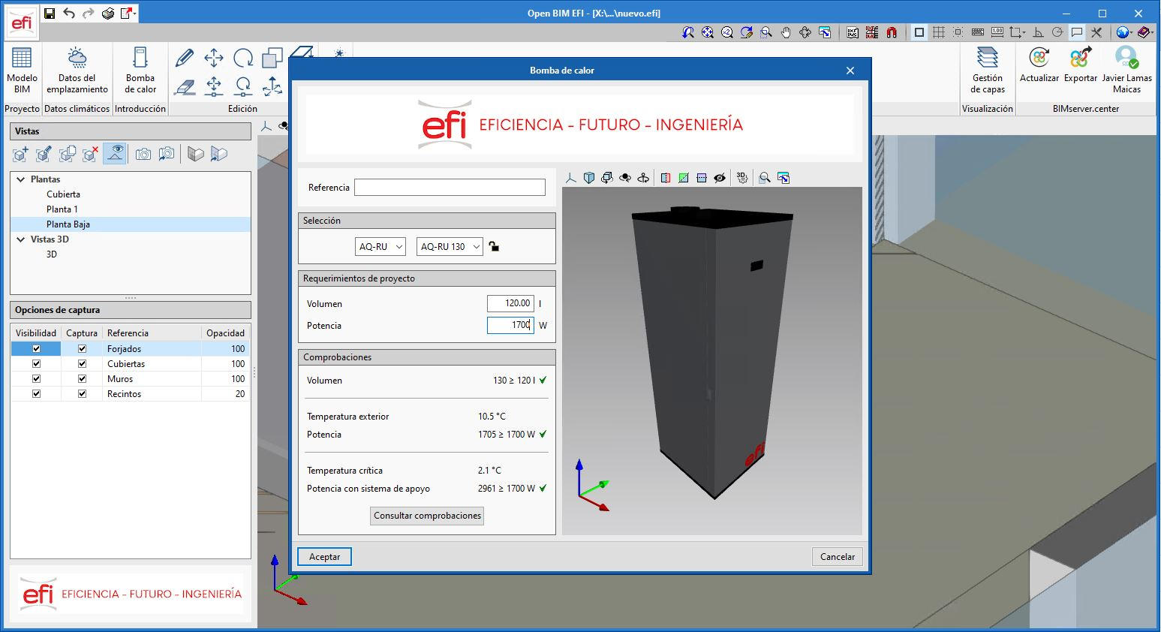The height and width of the screenshot is (632, 1161).
Task: Delete view icon with red X
Action: point(91,154)
